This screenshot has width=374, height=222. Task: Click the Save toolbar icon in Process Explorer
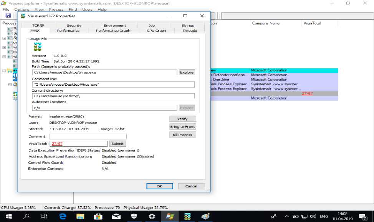point(8,15)
